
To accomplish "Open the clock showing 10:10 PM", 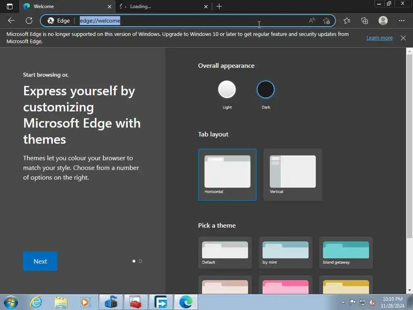I will click(392, 302).
